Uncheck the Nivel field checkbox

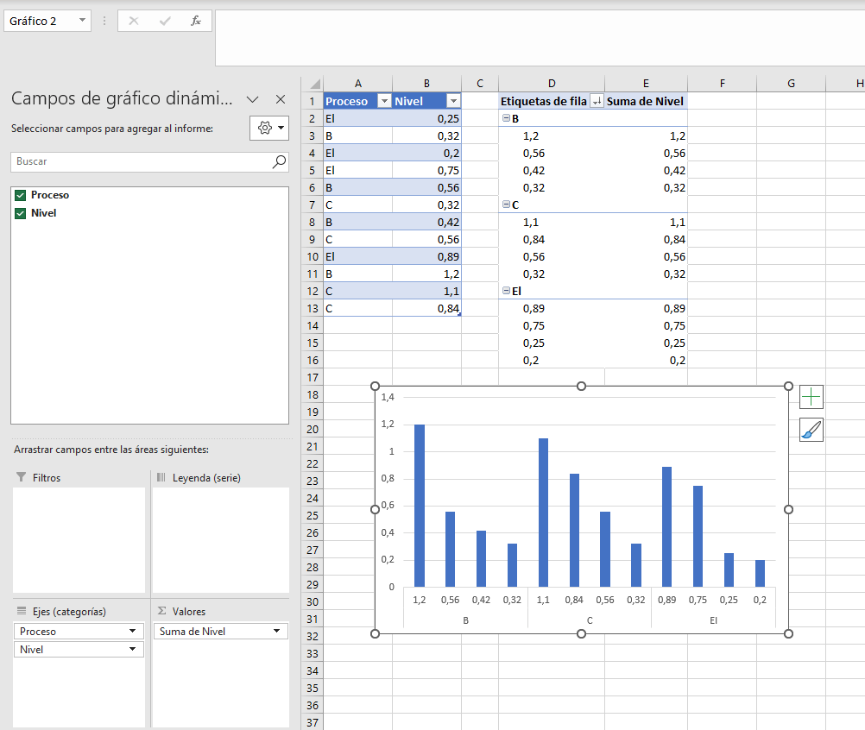pyautogui.click(x=21, y=213)
